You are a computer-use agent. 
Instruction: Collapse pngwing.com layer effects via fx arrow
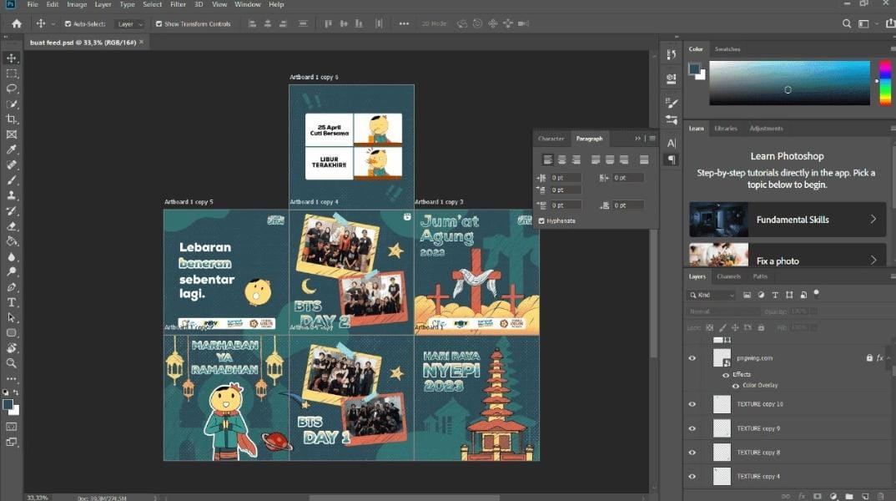888,358
